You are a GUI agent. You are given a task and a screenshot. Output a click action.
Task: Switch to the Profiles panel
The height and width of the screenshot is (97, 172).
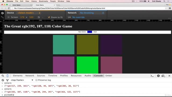(64, 76)
